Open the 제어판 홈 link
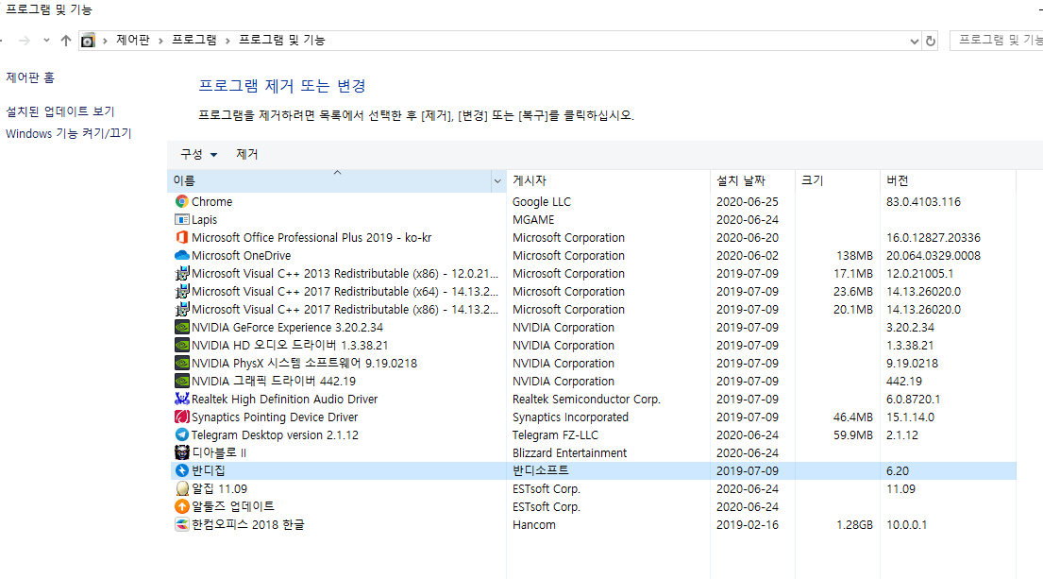Viewport: 1043px width, 579px height. pos(30,77)
